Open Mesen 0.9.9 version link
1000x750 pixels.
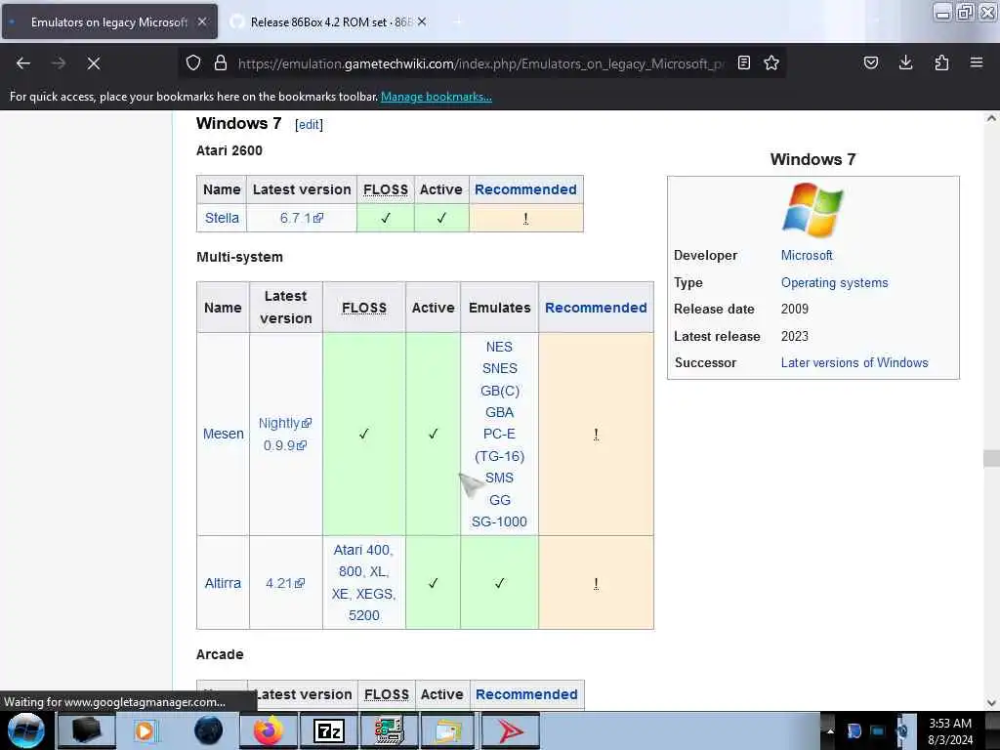coord(285,445)
